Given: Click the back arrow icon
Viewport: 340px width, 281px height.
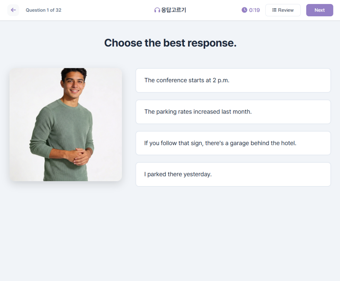Looking at the screenshot, I should 13,10.
